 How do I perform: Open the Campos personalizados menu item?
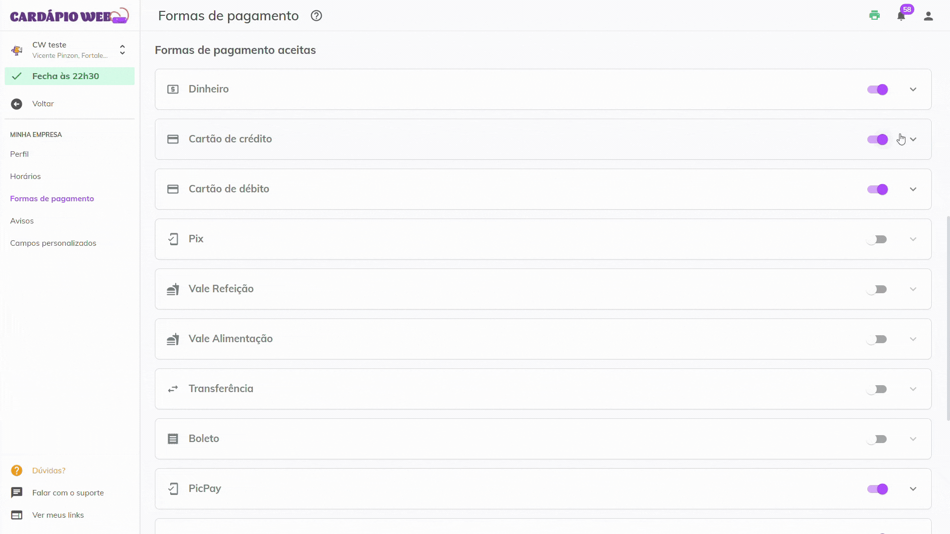(x=53, y=243)
